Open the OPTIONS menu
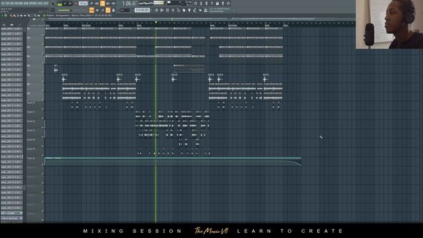The height and width of the screenshot is (238, 423). coord(32,3)
